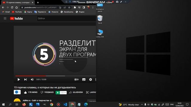Click the address bar URL field

(x=40, y=7)
